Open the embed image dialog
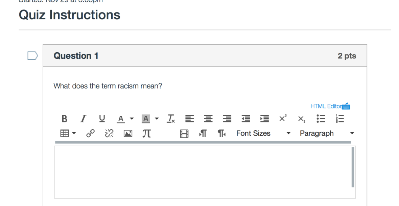 coord(127,133)
